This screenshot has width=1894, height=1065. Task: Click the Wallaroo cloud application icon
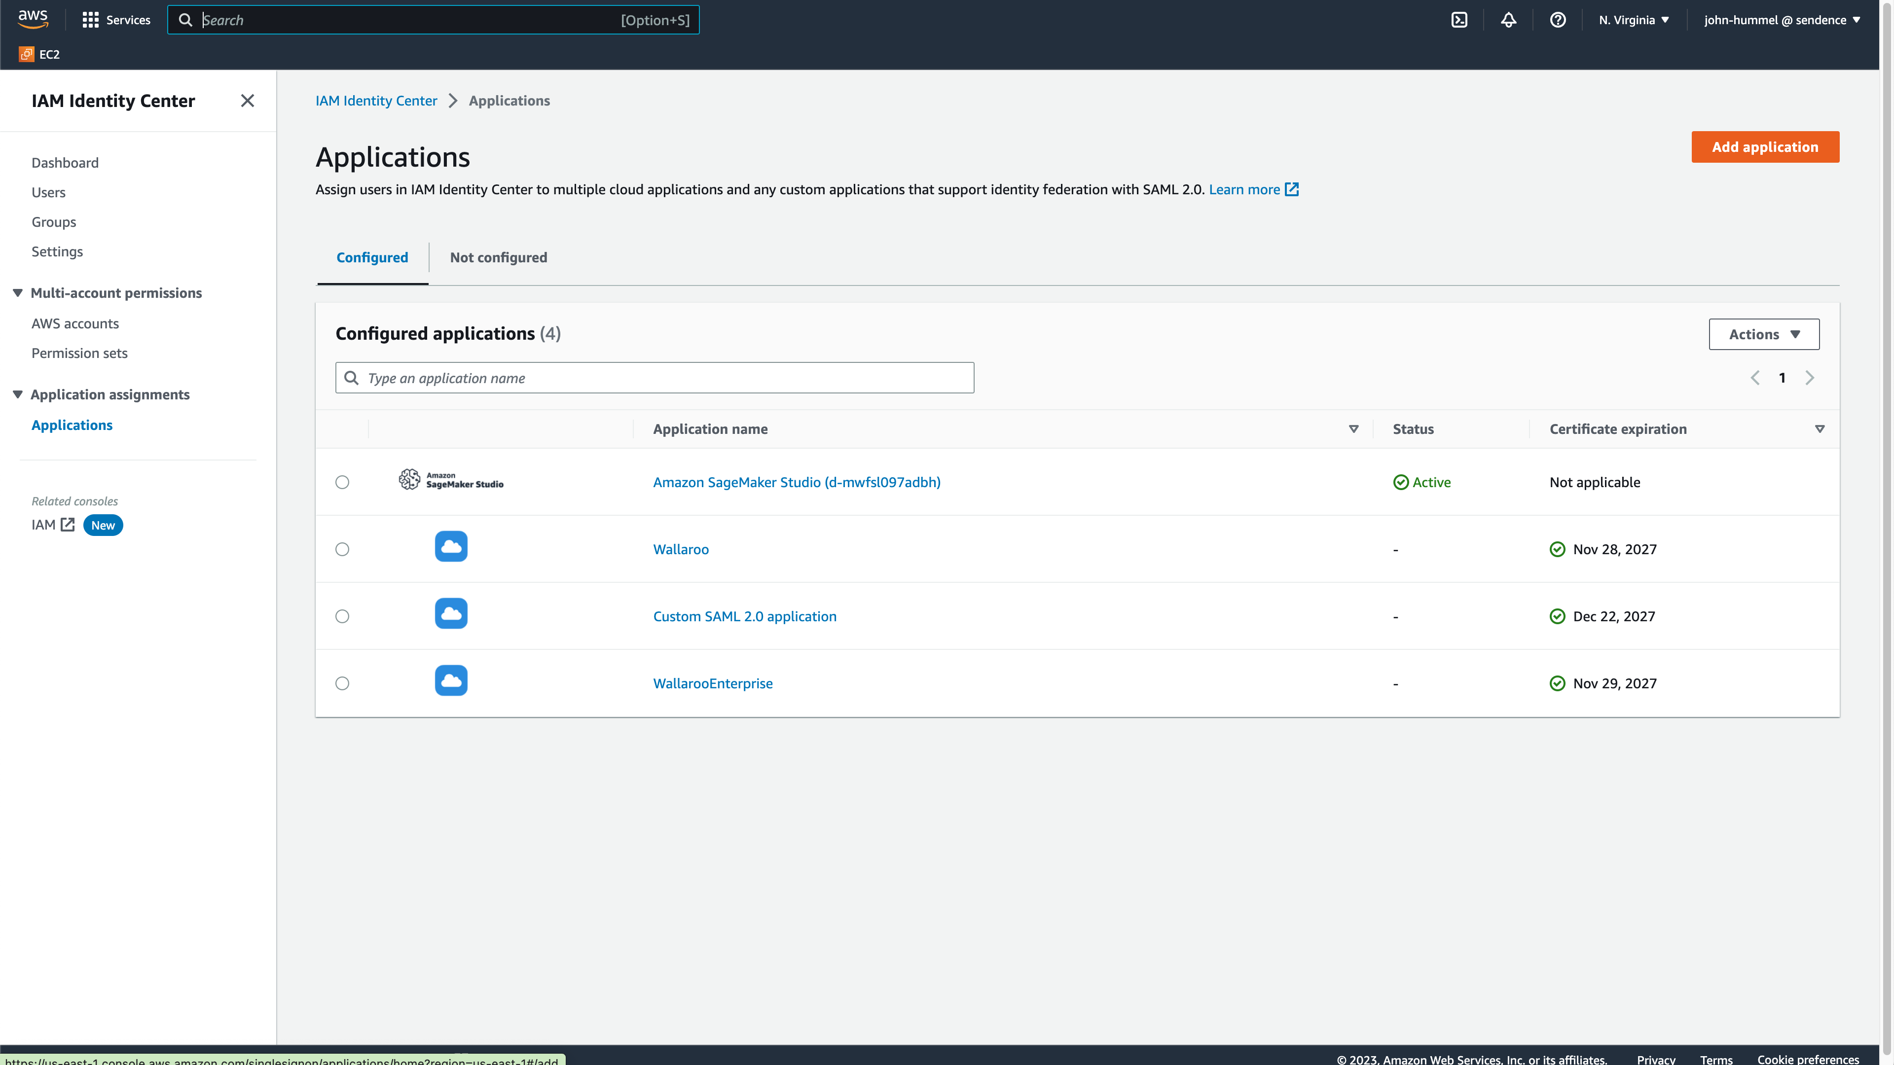pos(451,547)
